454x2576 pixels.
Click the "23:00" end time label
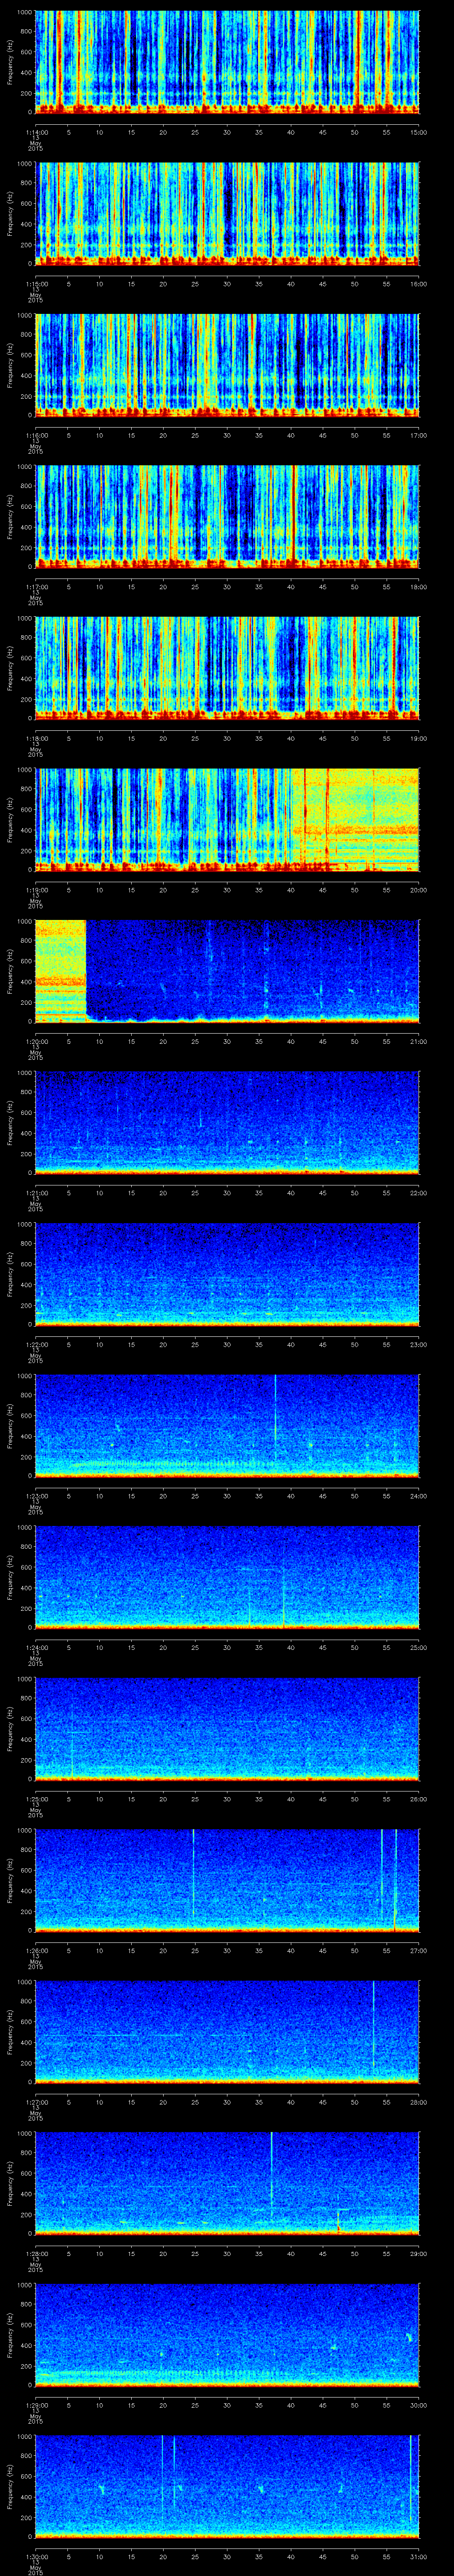point(419,1344)
